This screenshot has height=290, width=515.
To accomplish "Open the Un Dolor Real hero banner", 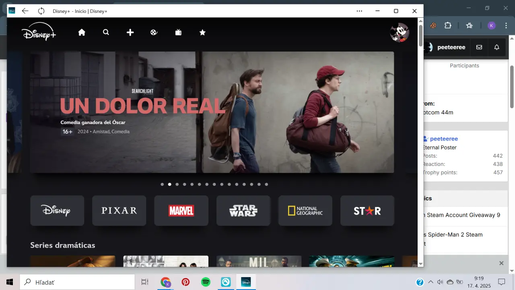I will point(212,112).
